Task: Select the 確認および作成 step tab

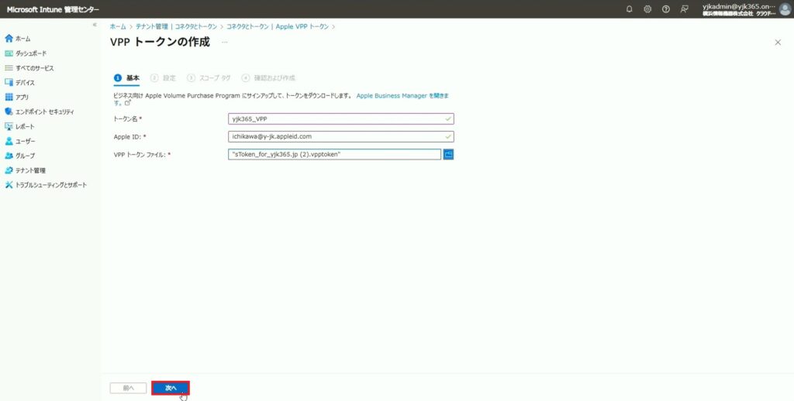Action: pyautogui.click(x=268, y=78)
